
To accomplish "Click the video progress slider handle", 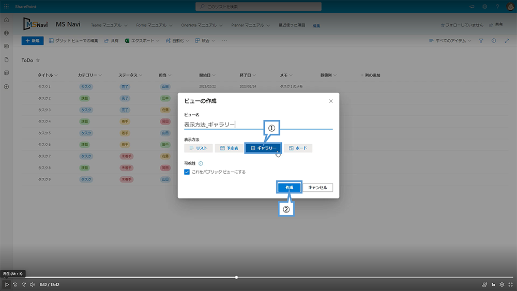I will pos(236,278).
